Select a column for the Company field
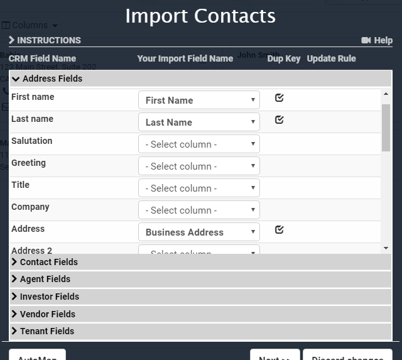The width and height of the screenshot is (402, 360). (198, 210)
